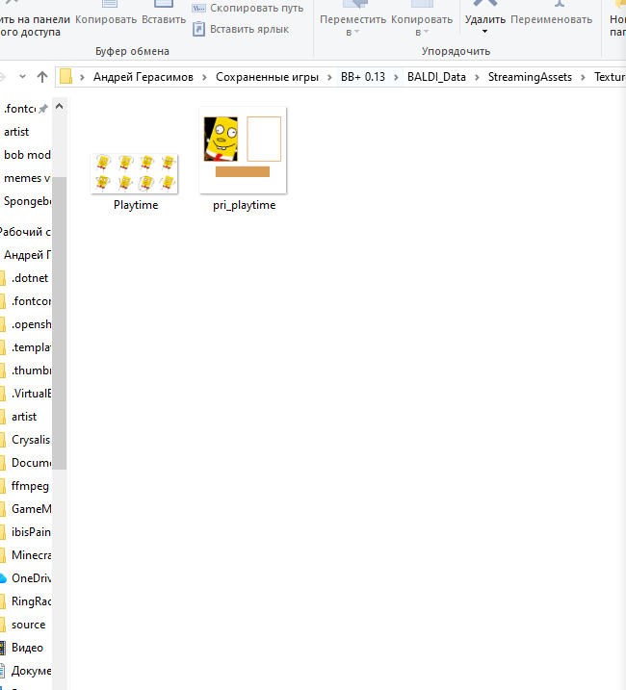Expand chevron after BALDI_Data breadcrumb
Viewport: 626px width, 690px height.
click(x=477, y=77)
